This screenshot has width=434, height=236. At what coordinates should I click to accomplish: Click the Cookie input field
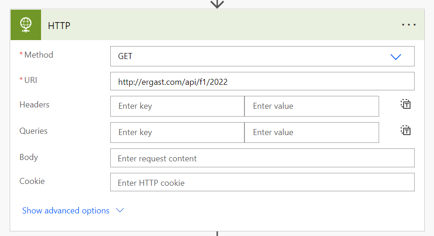pyautogui.click(x=262, y=183)
